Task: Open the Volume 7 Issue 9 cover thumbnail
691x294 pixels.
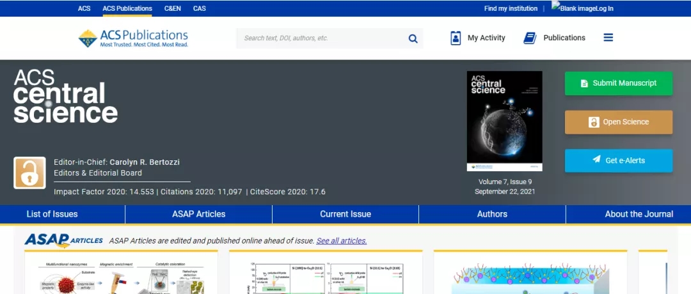Action: [504, 121]
